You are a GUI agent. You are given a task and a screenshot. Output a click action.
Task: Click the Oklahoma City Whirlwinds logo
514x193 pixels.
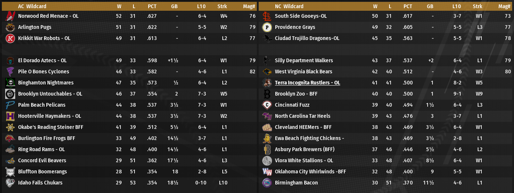[x=267, y=172]
